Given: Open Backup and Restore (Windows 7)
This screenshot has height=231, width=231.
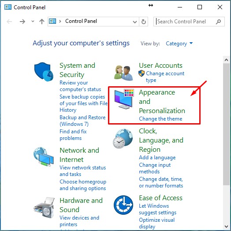Looking at the screenshot, I should tap(82, 121).
